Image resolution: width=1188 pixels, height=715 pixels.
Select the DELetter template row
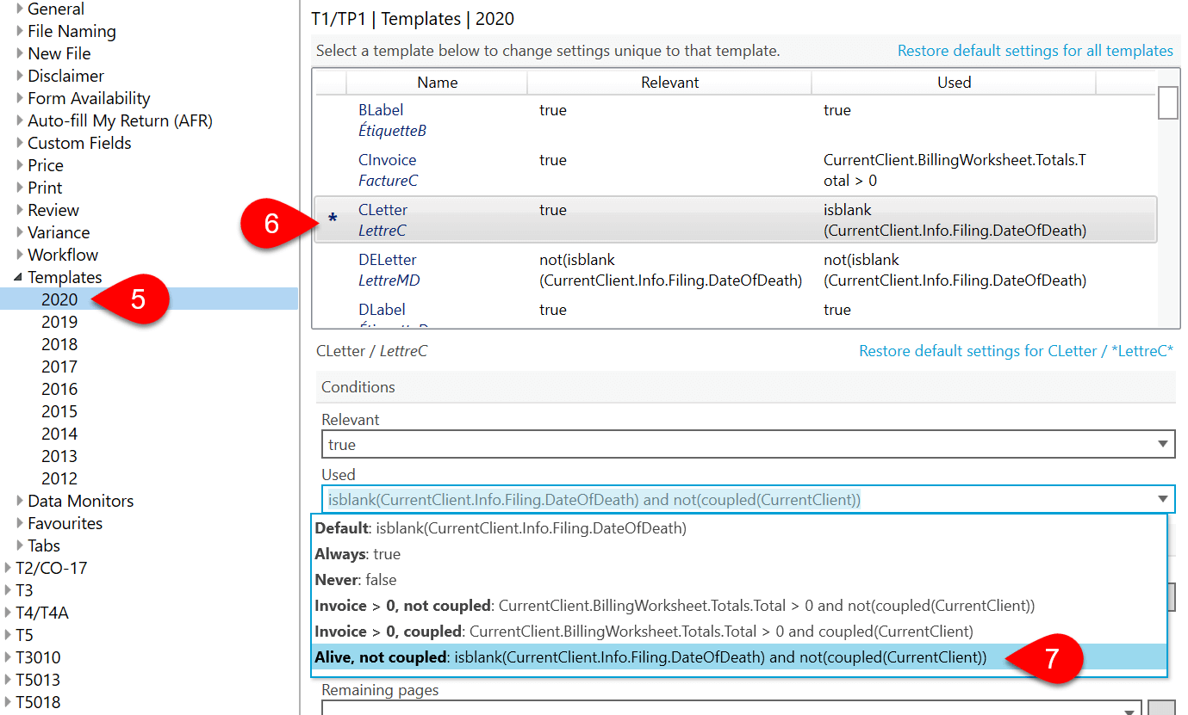pos(734,270)
